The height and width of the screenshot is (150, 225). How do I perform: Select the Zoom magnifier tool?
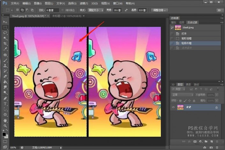pyautogui.click(x=5, y=126)
